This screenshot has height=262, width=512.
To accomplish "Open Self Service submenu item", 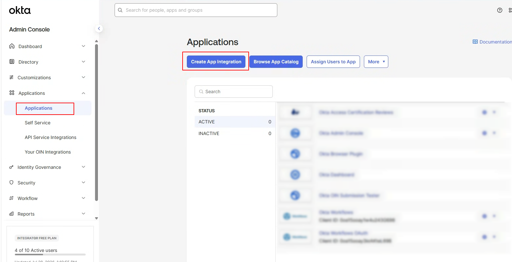I will click(x=37, y=123).
